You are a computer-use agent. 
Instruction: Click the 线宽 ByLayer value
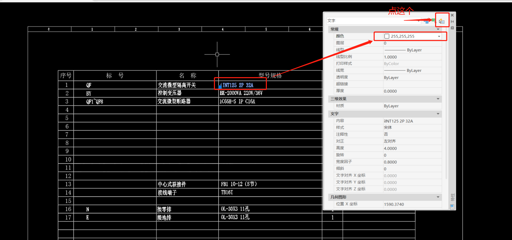point(412,71)
